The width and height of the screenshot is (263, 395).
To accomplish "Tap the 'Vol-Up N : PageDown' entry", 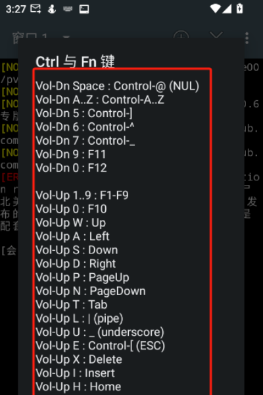I will (91, 291).
